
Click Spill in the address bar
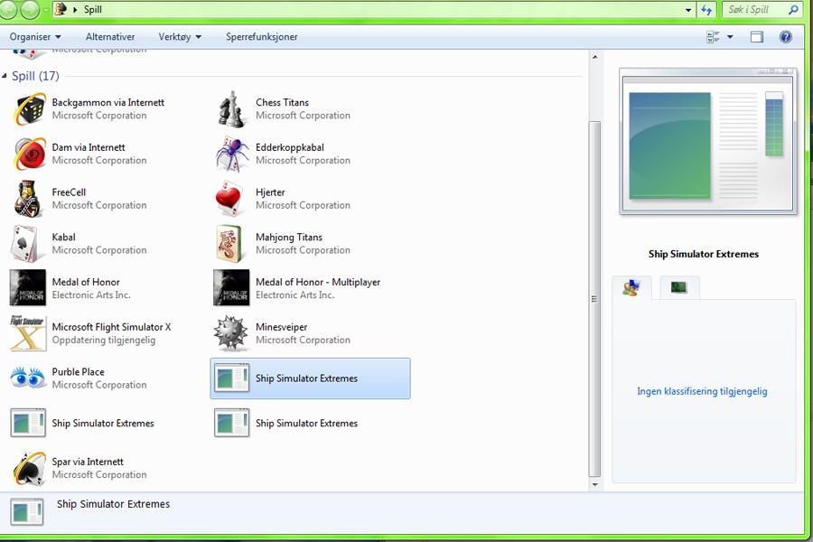[x=93, y=9]
